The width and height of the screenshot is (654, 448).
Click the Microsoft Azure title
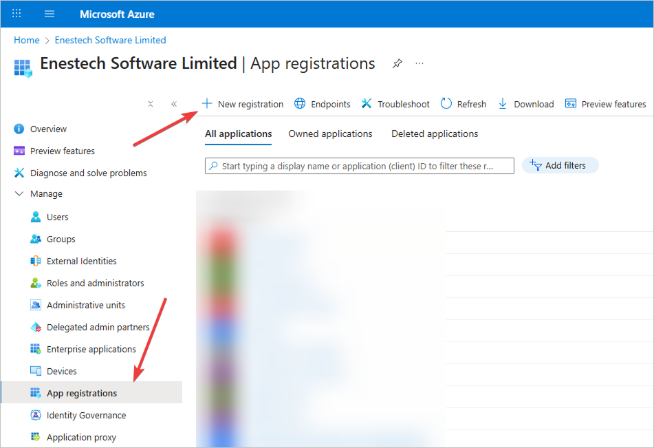117,14
